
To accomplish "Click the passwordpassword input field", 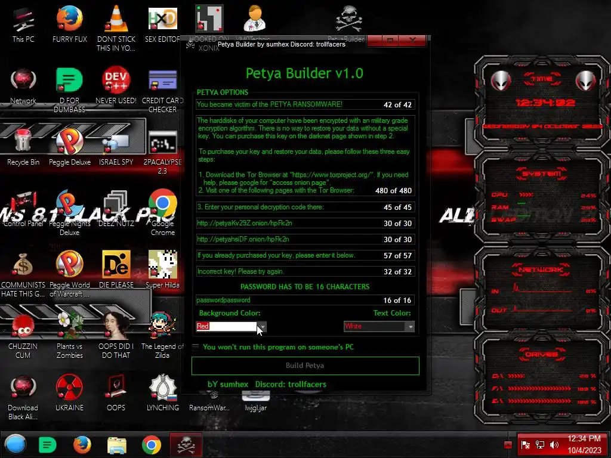I will (x=305, y=300).
